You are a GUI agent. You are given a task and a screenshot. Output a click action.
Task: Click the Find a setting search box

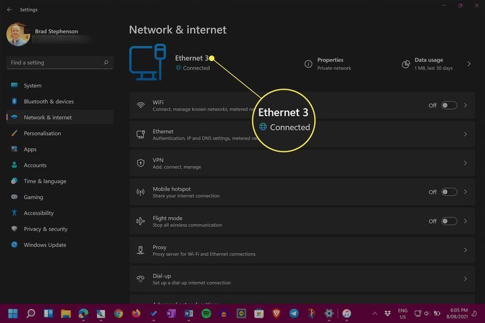click(55, 63)
